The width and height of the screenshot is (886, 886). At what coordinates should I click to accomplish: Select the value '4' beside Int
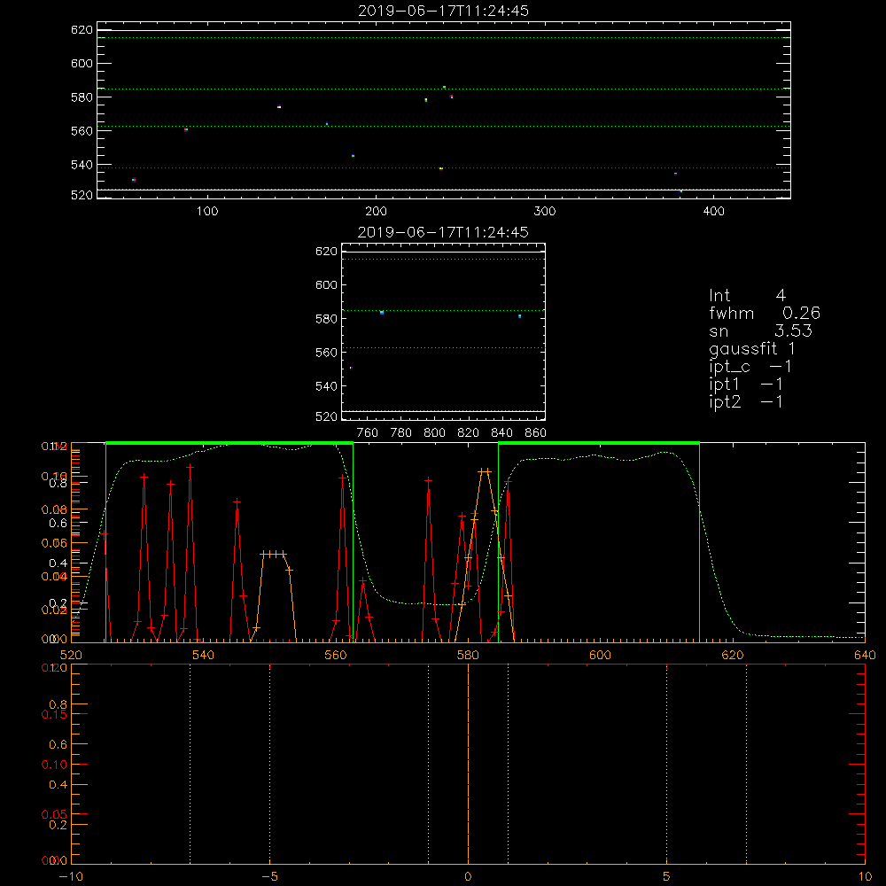coord(781,296)
